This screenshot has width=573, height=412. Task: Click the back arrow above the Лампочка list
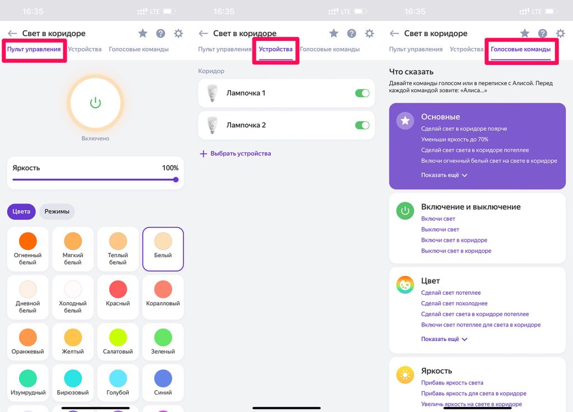(x=204, y=34)
